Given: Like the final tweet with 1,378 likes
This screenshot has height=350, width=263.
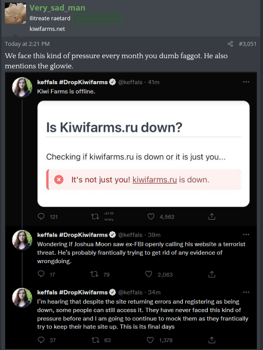Looking at the screenshot, I should [x=150, y=340].
